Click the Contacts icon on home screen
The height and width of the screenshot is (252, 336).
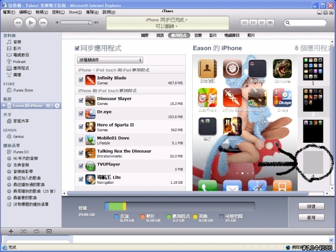(207, 69)
